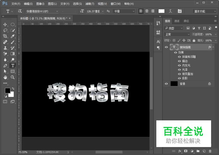The width and height of the screenshot is (219, 155).
Task: Open the Character and Paragraph panels
Action: coord(180,11)
